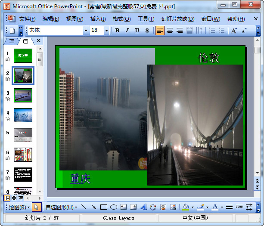Select slide 6 thumbnail

pyautogui.click(x=23, y=155)
